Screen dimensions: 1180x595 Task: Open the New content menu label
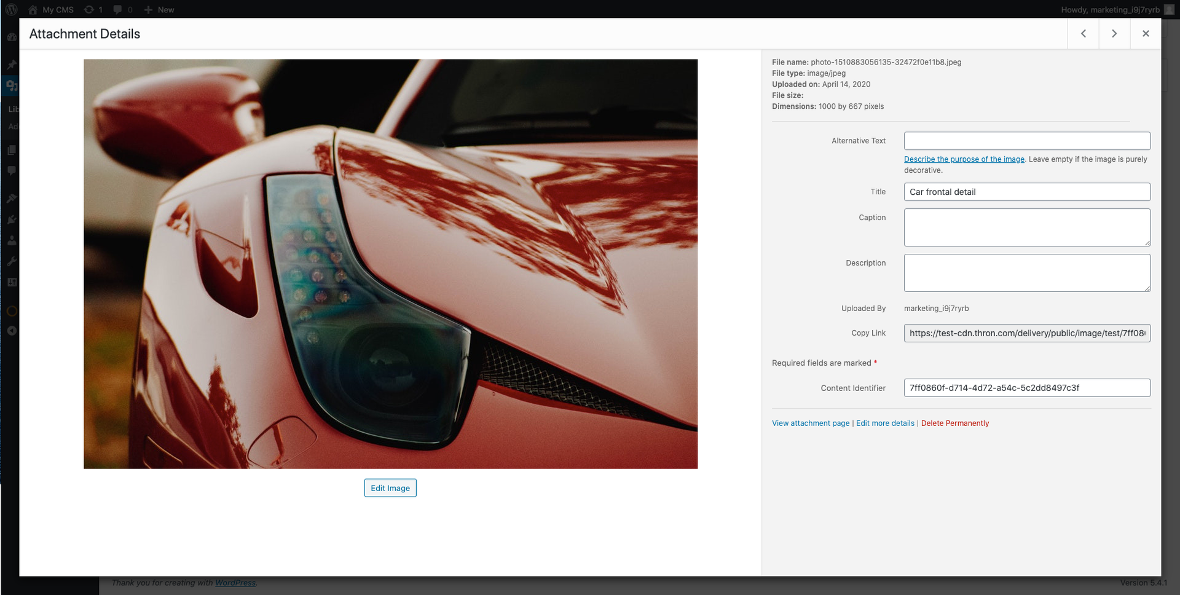[x=166, y=10]
